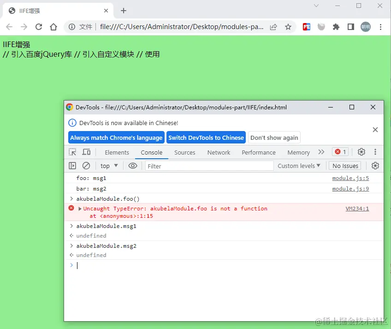Image resolution: width=391 pixels, height=329 pixels.
Task: Switch to the Console tab
Action: [x=152, y=153]
